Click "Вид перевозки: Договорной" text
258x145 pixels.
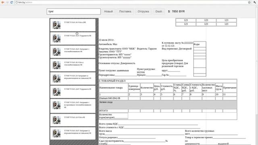177,49
